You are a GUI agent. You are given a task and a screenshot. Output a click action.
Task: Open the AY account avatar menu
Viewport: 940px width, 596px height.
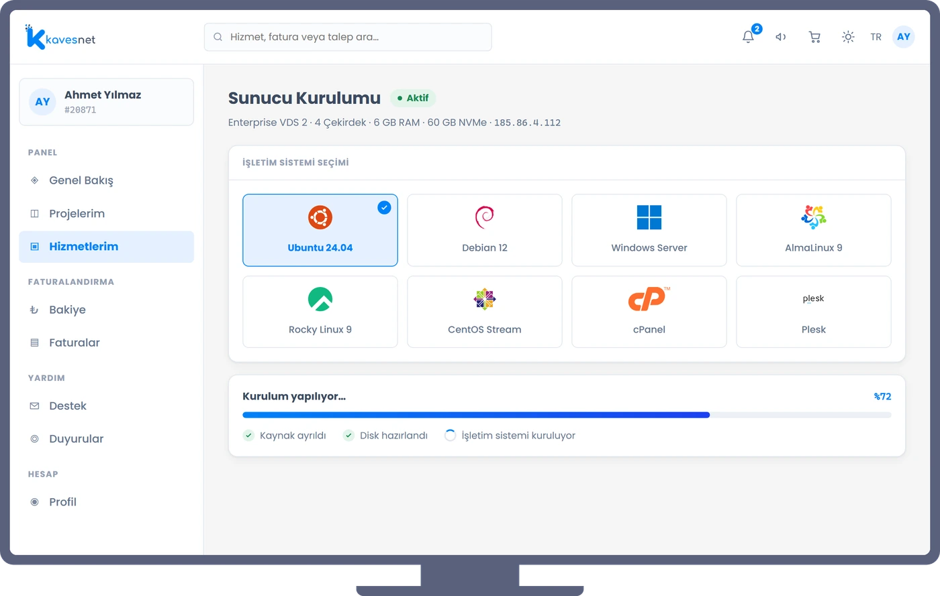904,37
